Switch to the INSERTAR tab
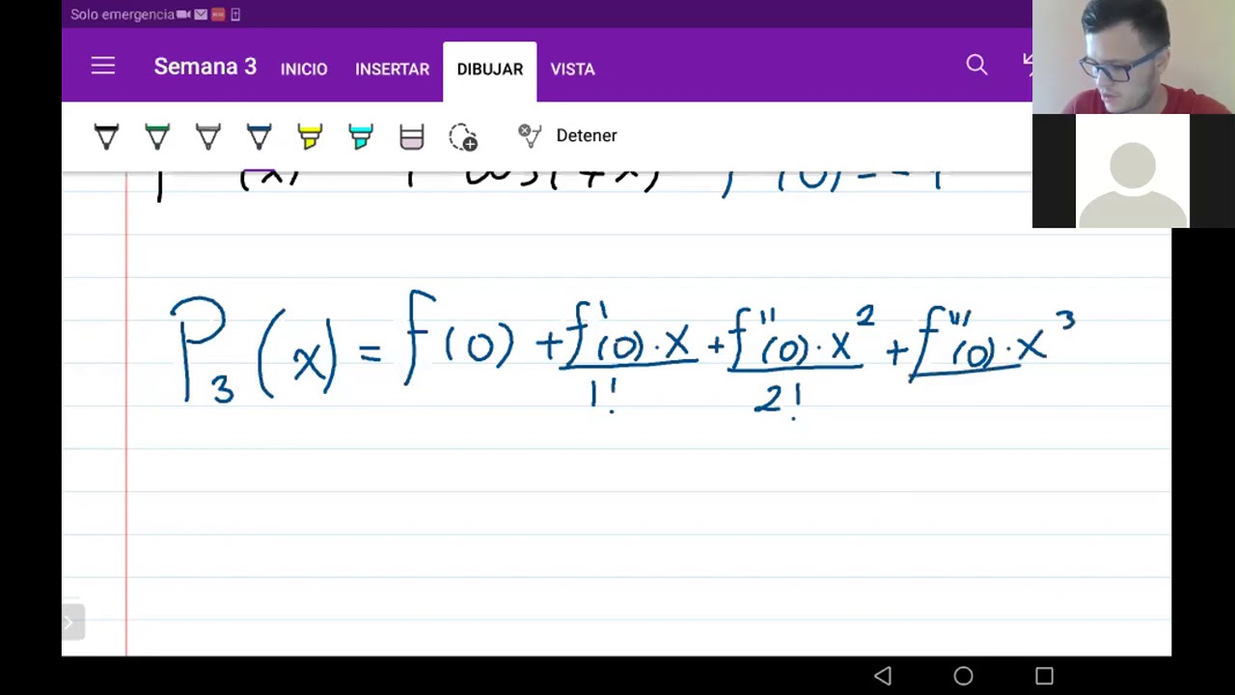This screenshot has height=695, width=1235. 392,69
